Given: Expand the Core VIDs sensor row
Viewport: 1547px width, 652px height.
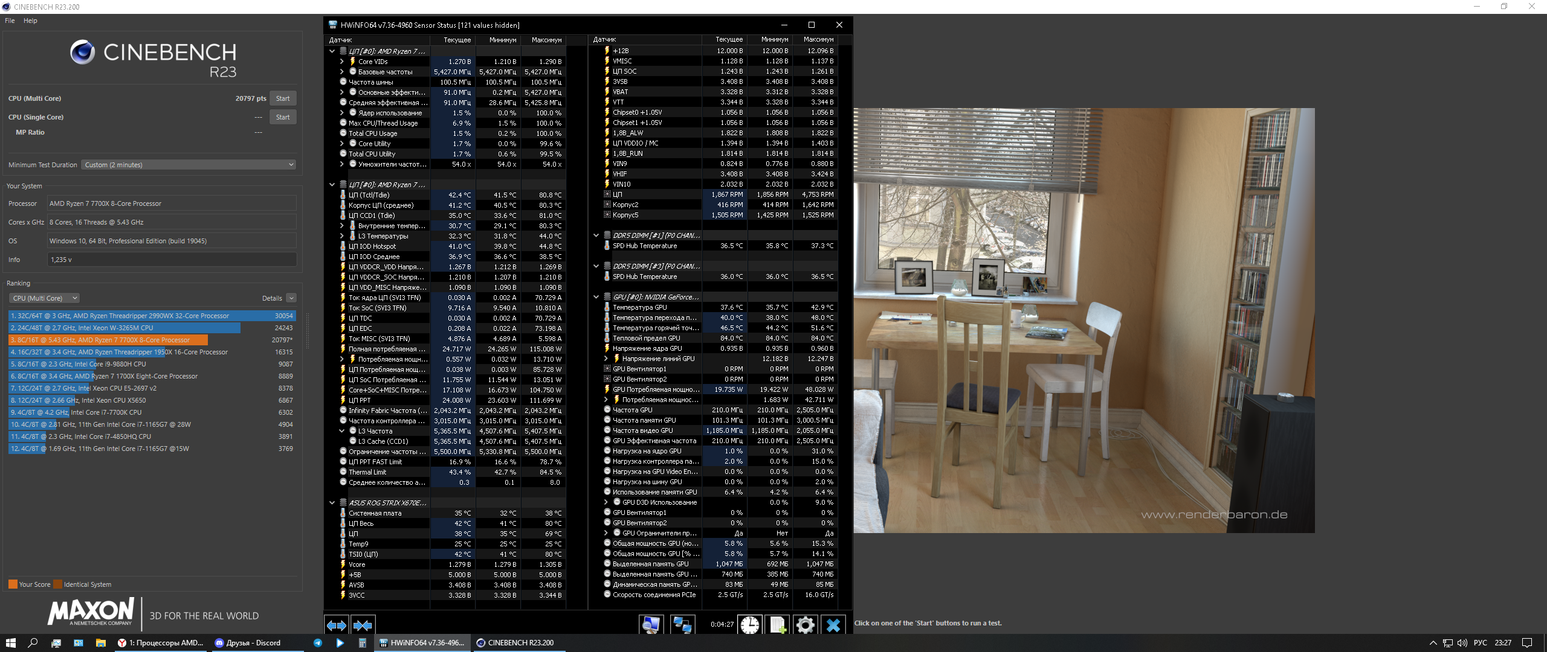Looking at the screenshot, I should (x=341, y=62).
